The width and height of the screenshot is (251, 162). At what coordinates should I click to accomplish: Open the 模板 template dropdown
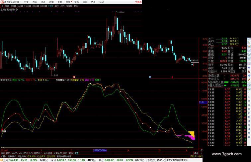click(196, 153)
